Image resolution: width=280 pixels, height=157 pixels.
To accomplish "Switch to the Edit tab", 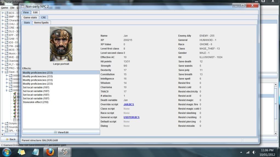I will pyautogui.click(x=35, y=12).
